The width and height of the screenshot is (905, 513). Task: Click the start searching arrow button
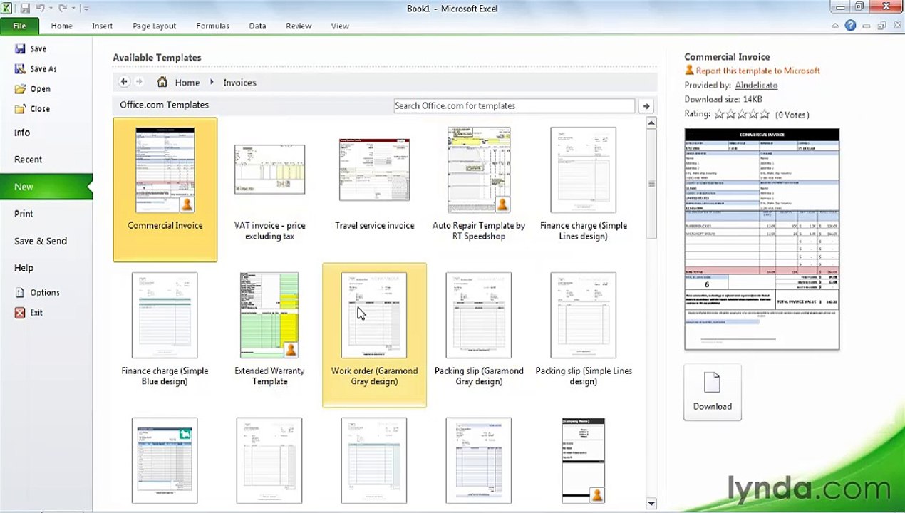click(x=646, y=105)
